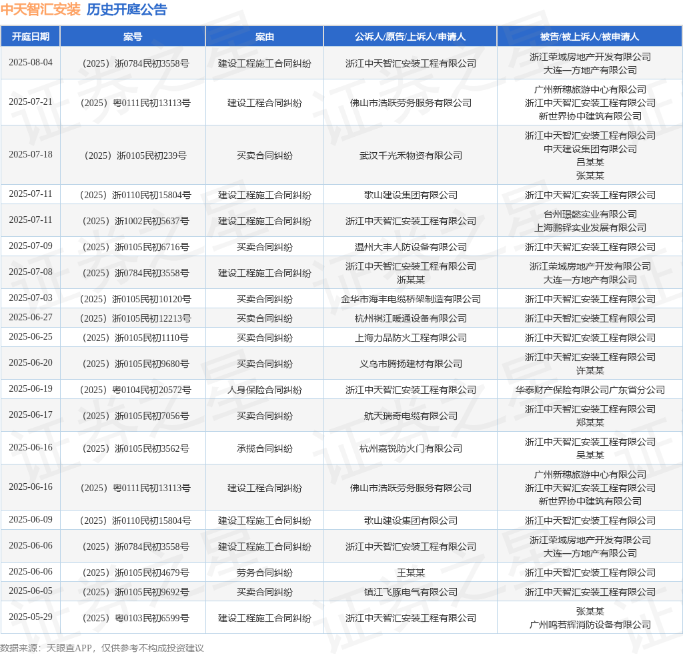Click the 历史开庭公告 heading
This screenshot has width=683, height=654.
pyautogui.click(x=127, y=9)
